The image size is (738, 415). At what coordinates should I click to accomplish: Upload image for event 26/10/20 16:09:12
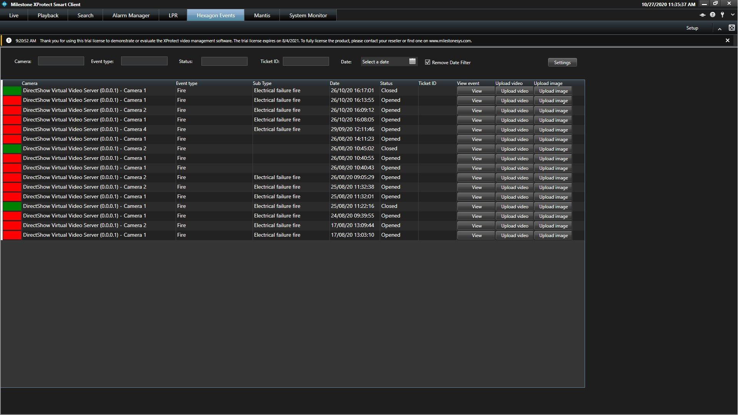(x=553, y=110)
